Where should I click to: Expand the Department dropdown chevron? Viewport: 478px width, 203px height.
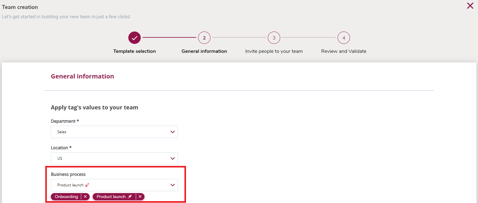pyautogui.click(x=173, y=132)
